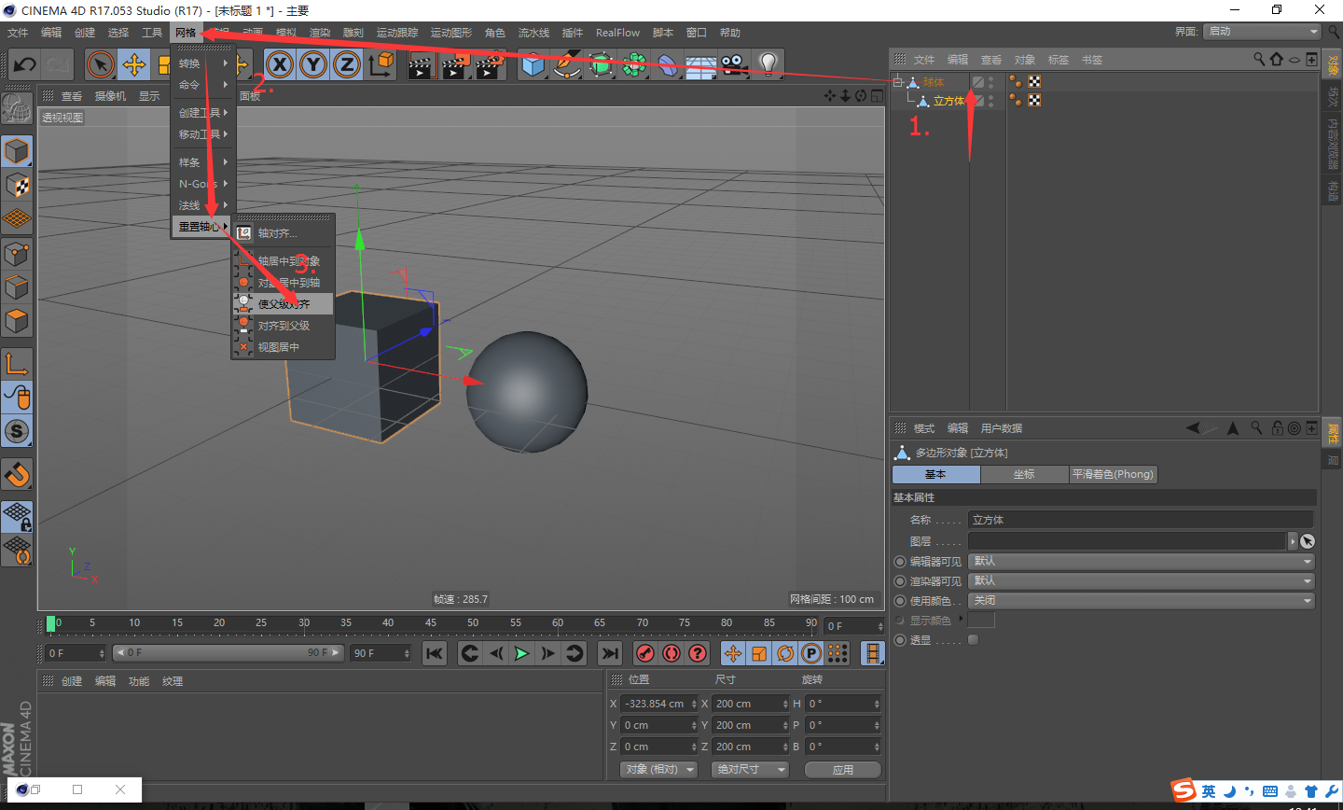Toggle Z axis lock

[x=347, y=64]
